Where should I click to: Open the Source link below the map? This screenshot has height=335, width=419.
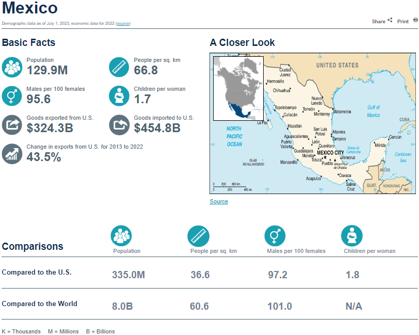(x=219, y=201)
